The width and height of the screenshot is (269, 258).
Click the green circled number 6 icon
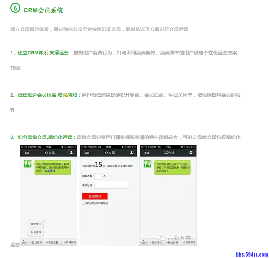pyautogui.click(x=15, y=8)
